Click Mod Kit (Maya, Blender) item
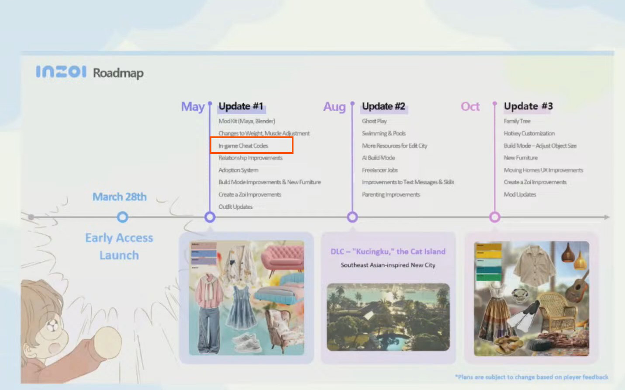 click(x=247, y=121)
